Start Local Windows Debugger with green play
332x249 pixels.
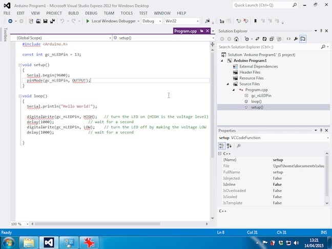point(88,21)
